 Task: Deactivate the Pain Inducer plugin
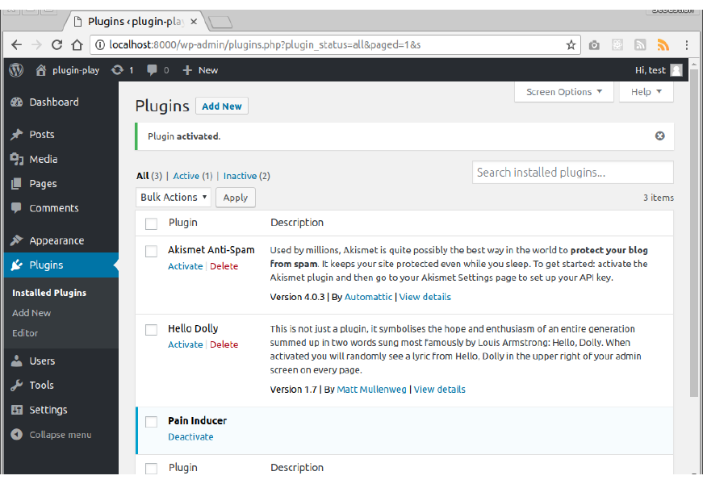coord(190,437)
